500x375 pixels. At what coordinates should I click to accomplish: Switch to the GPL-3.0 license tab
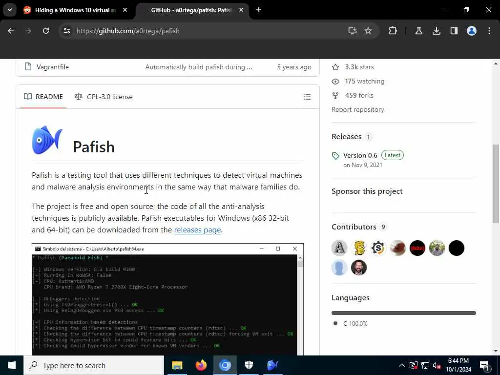tap(104, 97)
